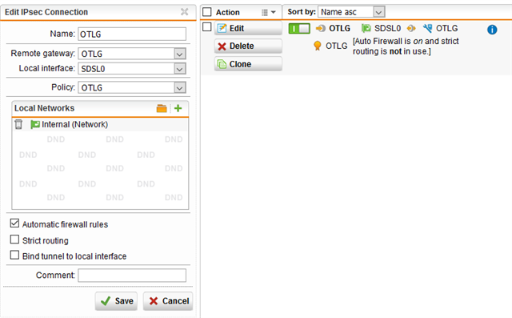Viewport: 512px width, 318px height.
Task: Open the Action header menu arrow
Action: point(274,13)
